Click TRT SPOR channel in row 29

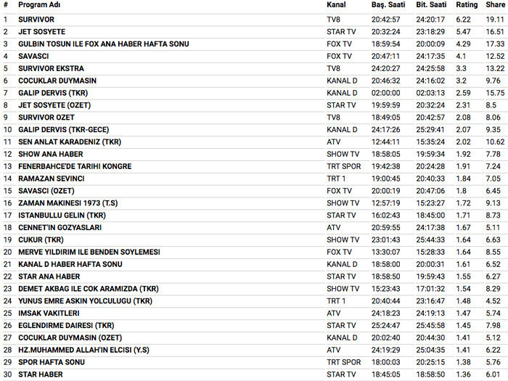pos(343,361)
